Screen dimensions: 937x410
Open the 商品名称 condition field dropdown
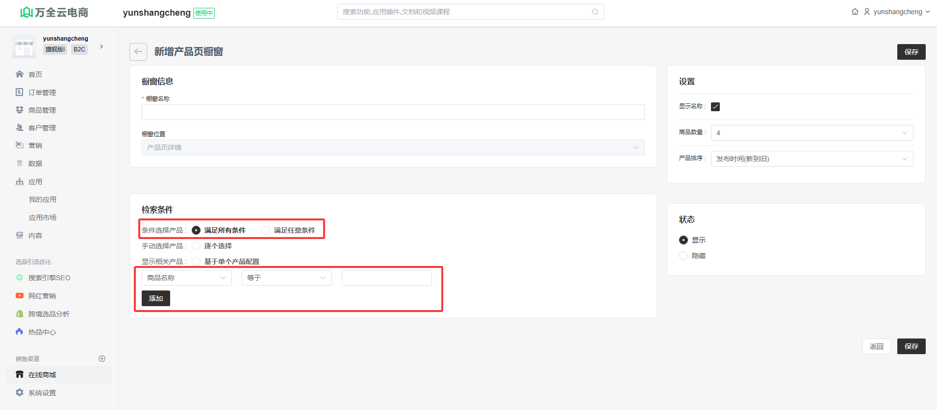click(x=186, y=278)
